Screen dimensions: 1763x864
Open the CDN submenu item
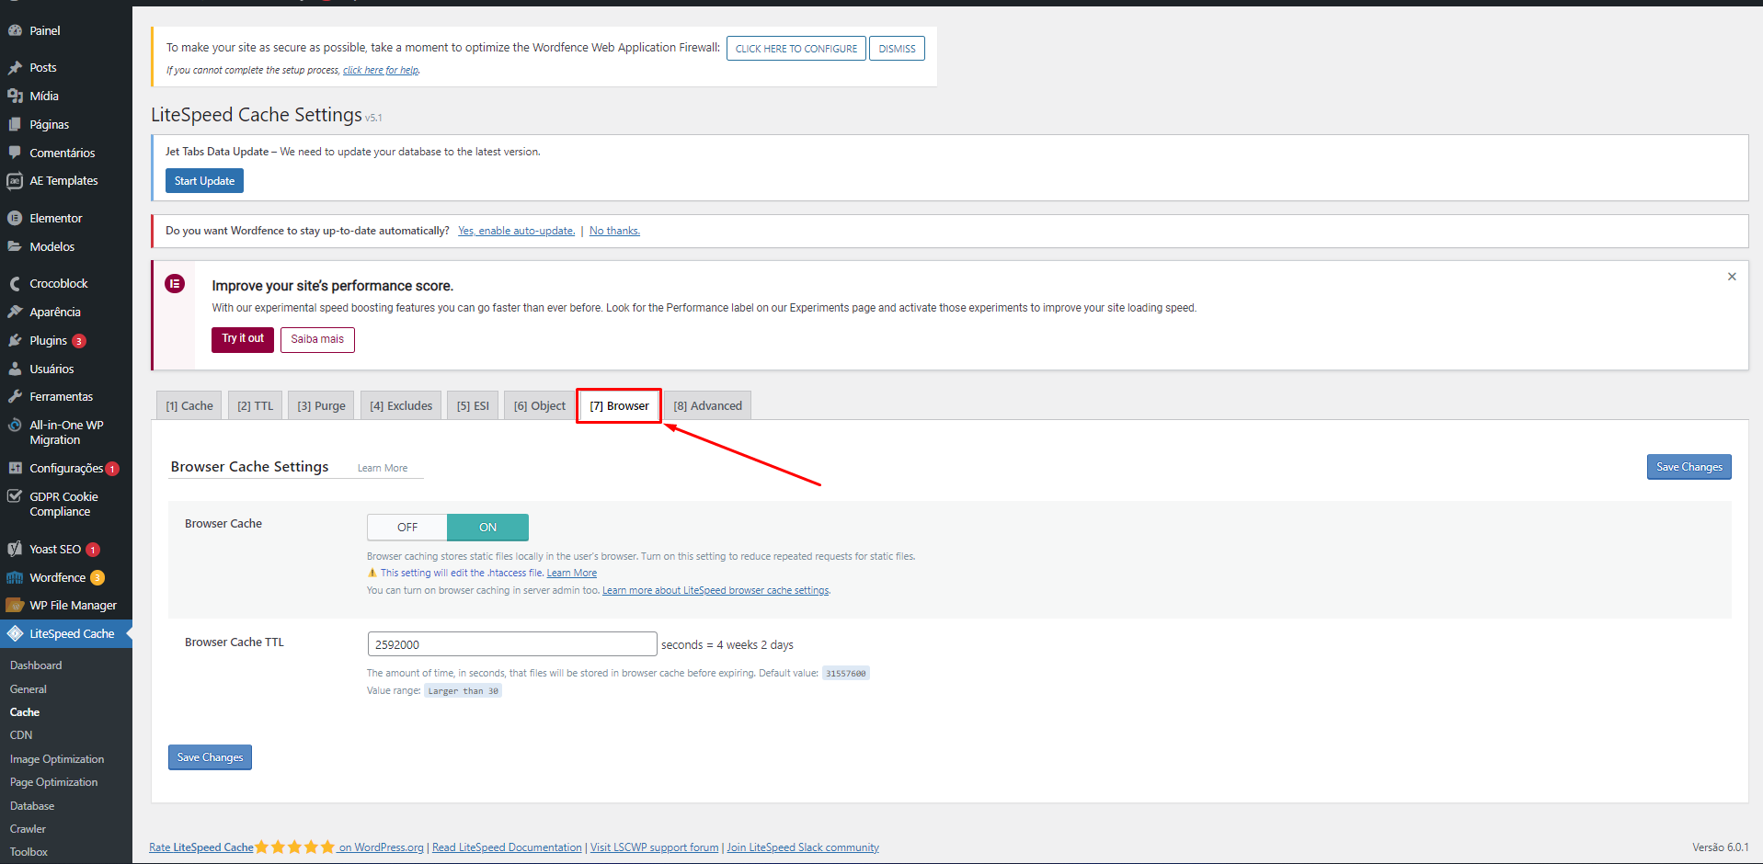[21, 735]
